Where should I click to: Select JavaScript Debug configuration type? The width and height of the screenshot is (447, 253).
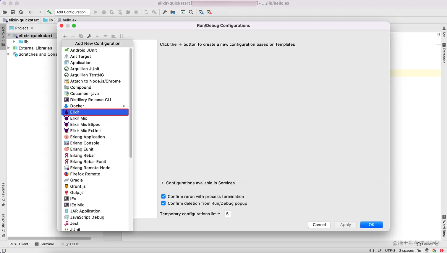click(x=95, y=217)
